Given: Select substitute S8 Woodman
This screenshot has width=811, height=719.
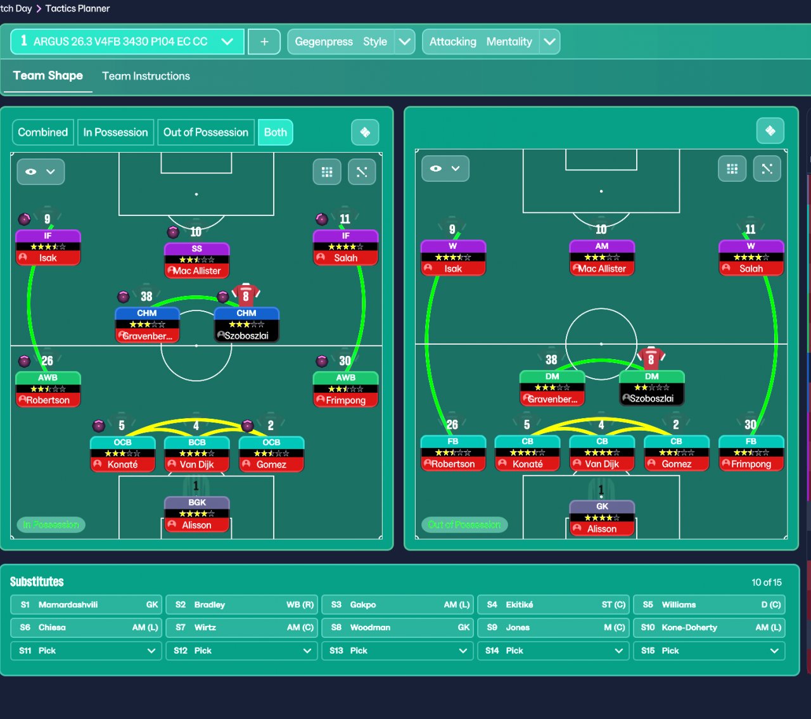Looking at the screenshot, I should (x=397, y=627).
